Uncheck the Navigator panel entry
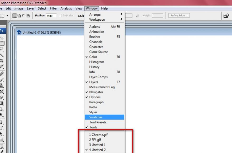 point(105,92)
